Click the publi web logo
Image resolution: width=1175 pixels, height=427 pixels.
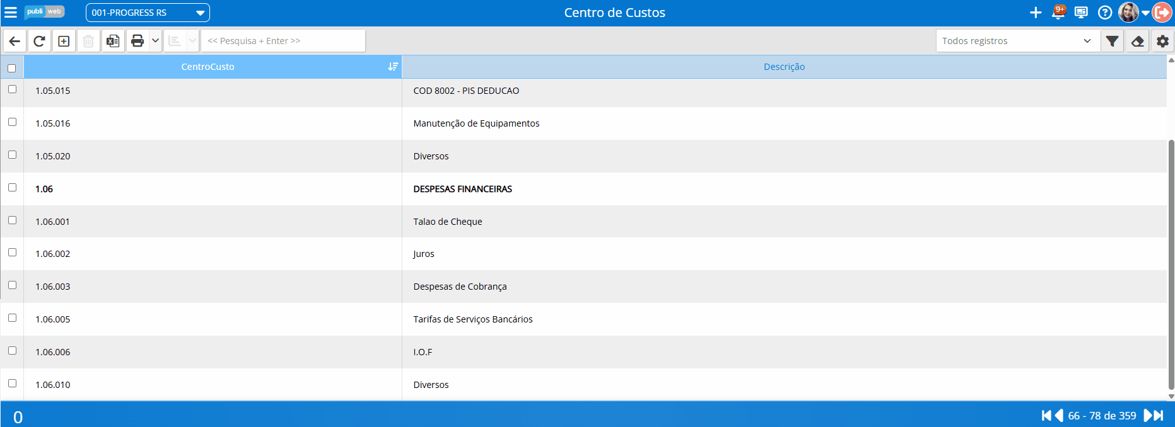tap(45, 12)
